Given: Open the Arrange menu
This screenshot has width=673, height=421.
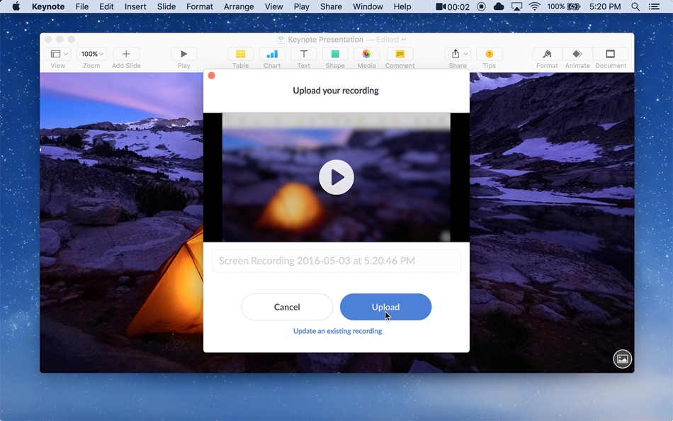Looking at the screenshot, I should (x=239, y=6).
